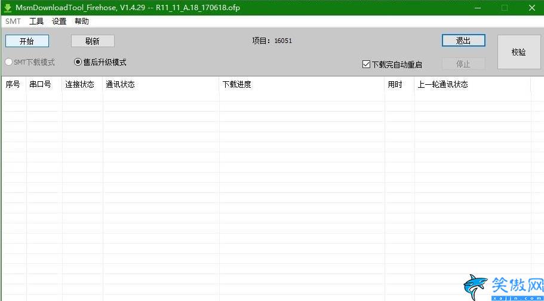Viewport: 544px width, 301px height.
Task: Minimize the MsmDownloadTool window
Action: click(x=478, y=8)
